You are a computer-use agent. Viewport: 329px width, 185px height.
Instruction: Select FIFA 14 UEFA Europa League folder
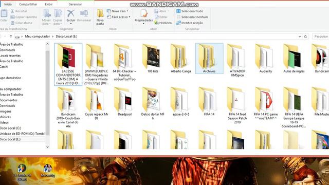pos(294,107)
